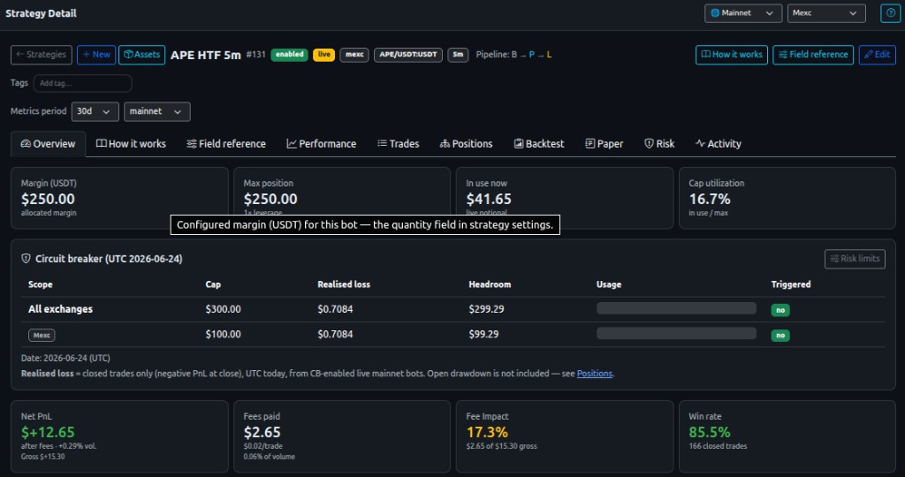Go back to Strategies list
This screenshot has height=477, width=905.
[41, 55]
